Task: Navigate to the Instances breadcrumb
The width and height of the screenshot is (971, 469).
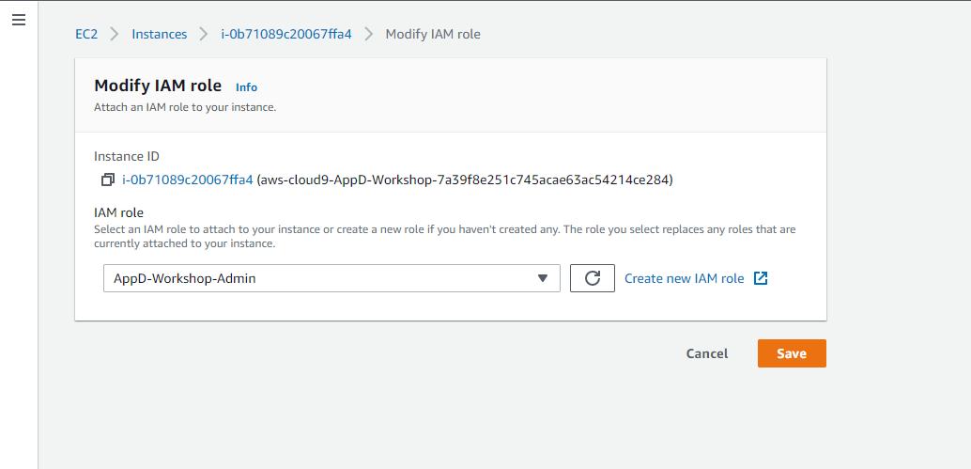Action: pos(159,34)
